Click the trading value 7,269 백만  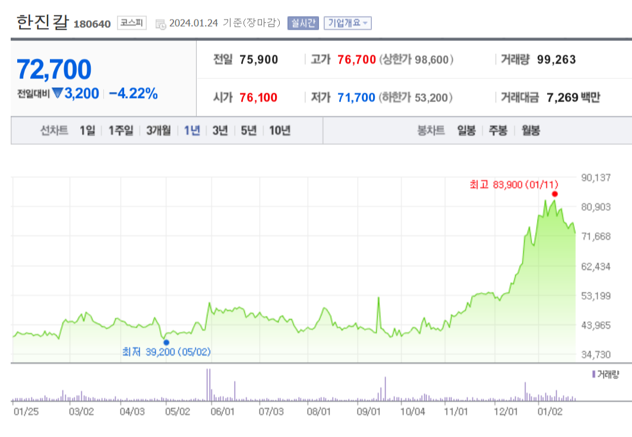tap(573, 97)
